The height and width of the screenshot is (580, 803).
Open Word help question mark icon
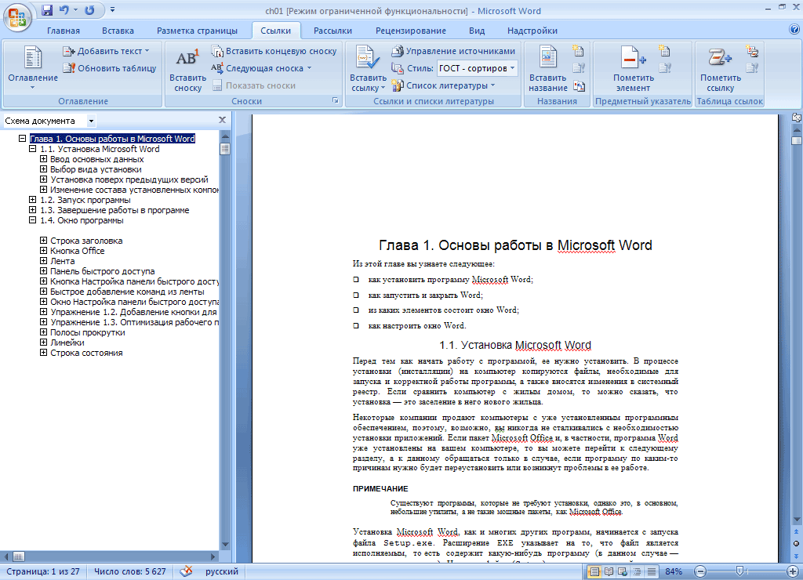(x=794, y=30)
